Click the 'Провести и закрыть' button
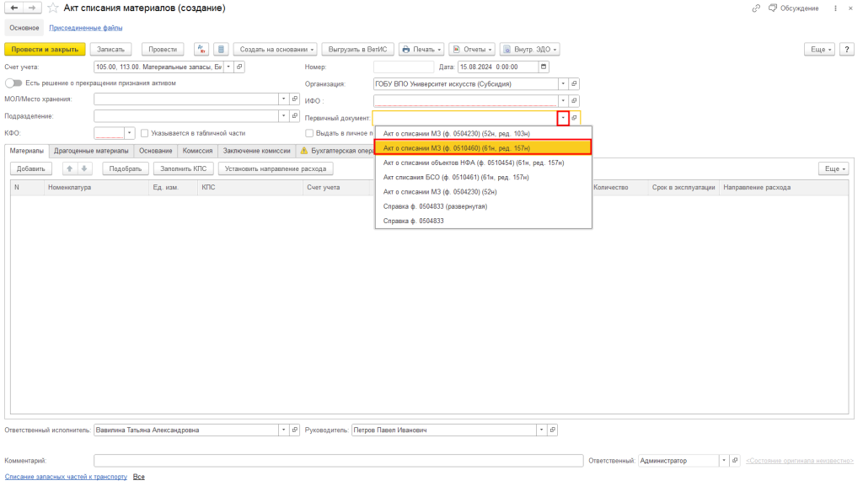 coord(45,49)
